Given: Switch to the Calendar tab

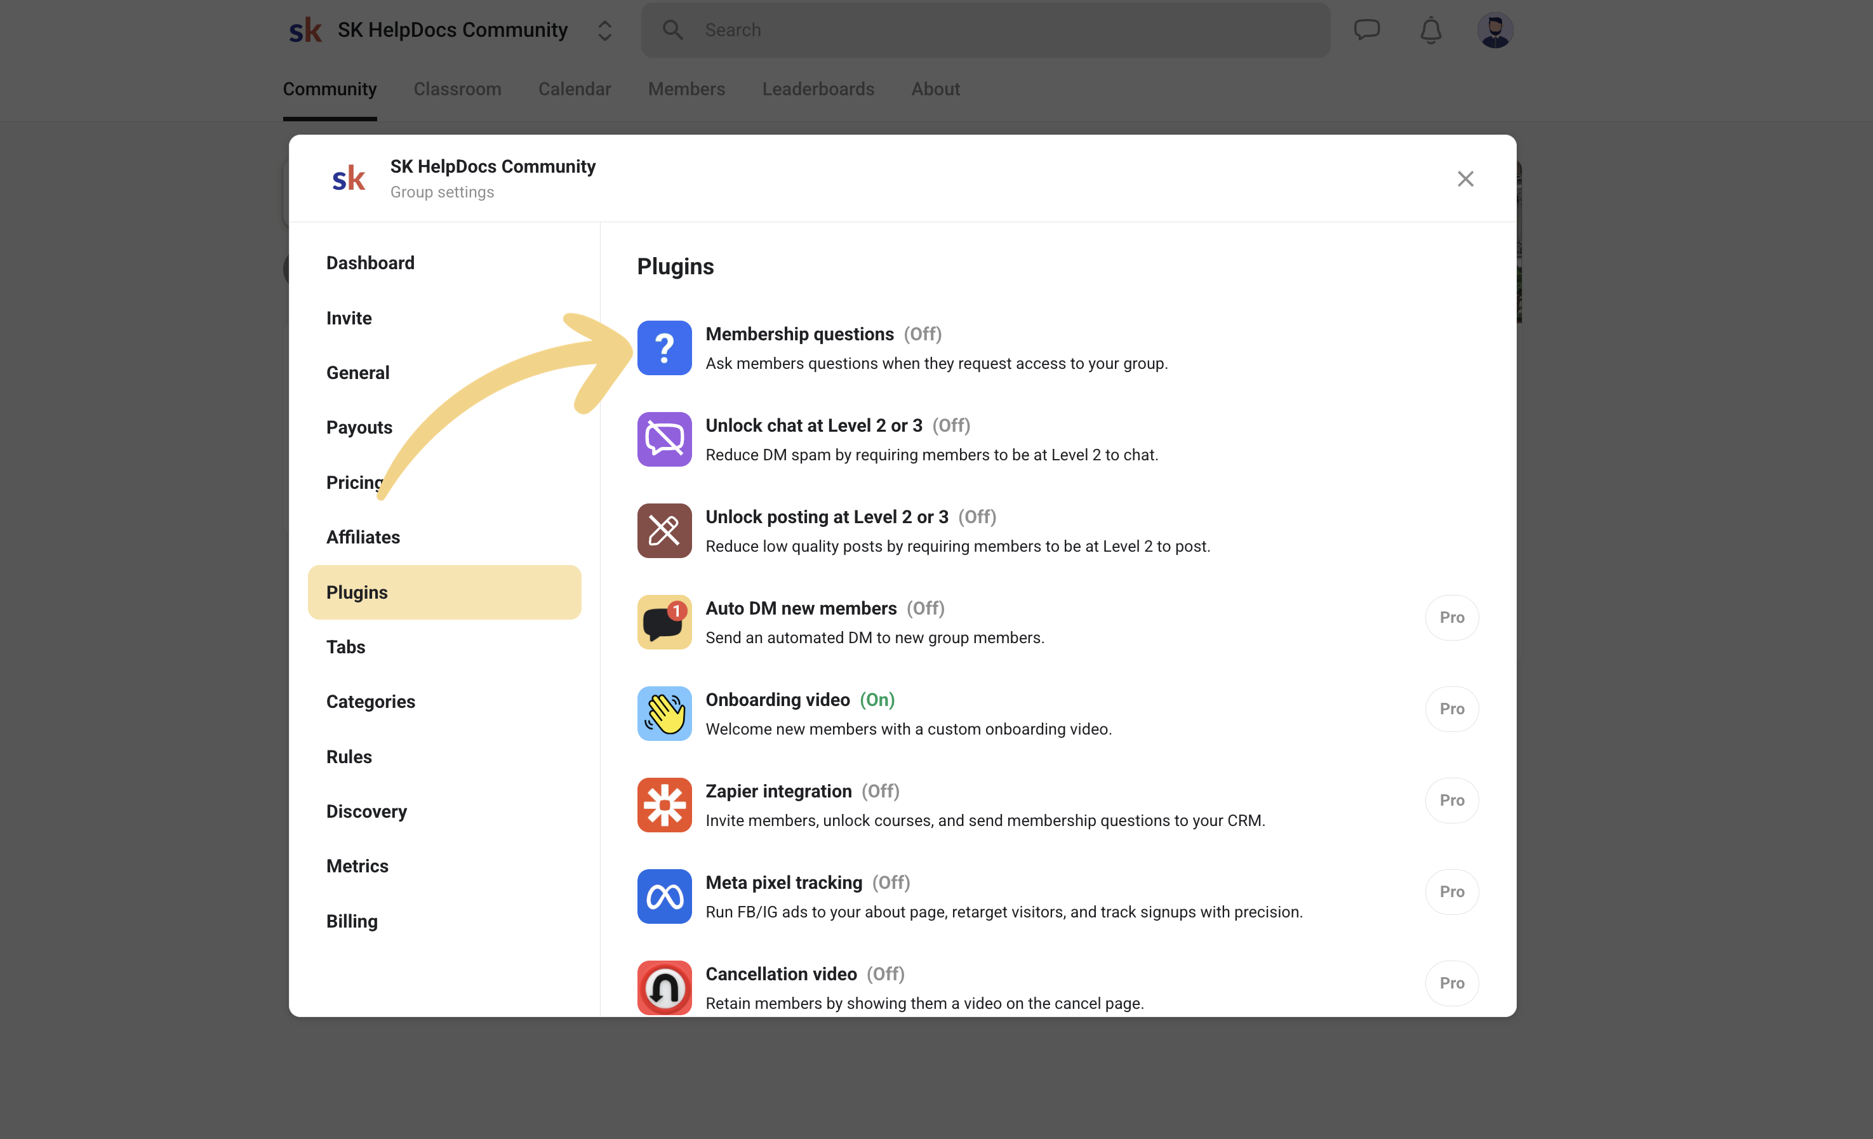Looking at the screenshot, I should point(575,89).
